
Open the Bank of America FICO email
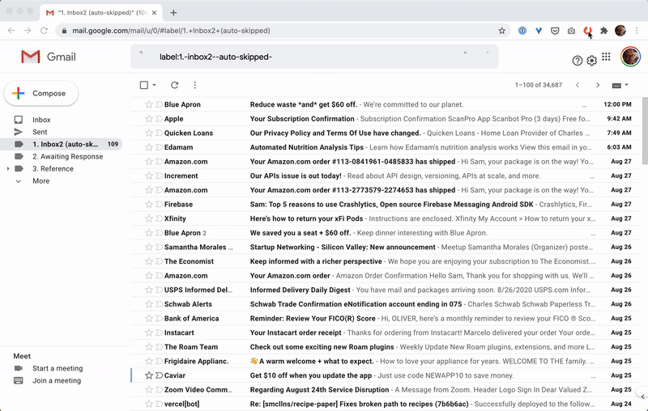(x=386, y=319)
